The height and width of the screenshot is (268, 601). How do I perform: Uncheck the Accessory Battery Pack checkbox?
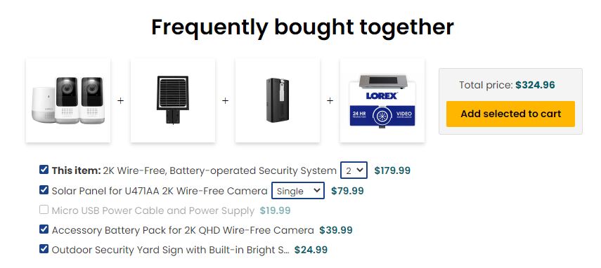coord(44,229)
